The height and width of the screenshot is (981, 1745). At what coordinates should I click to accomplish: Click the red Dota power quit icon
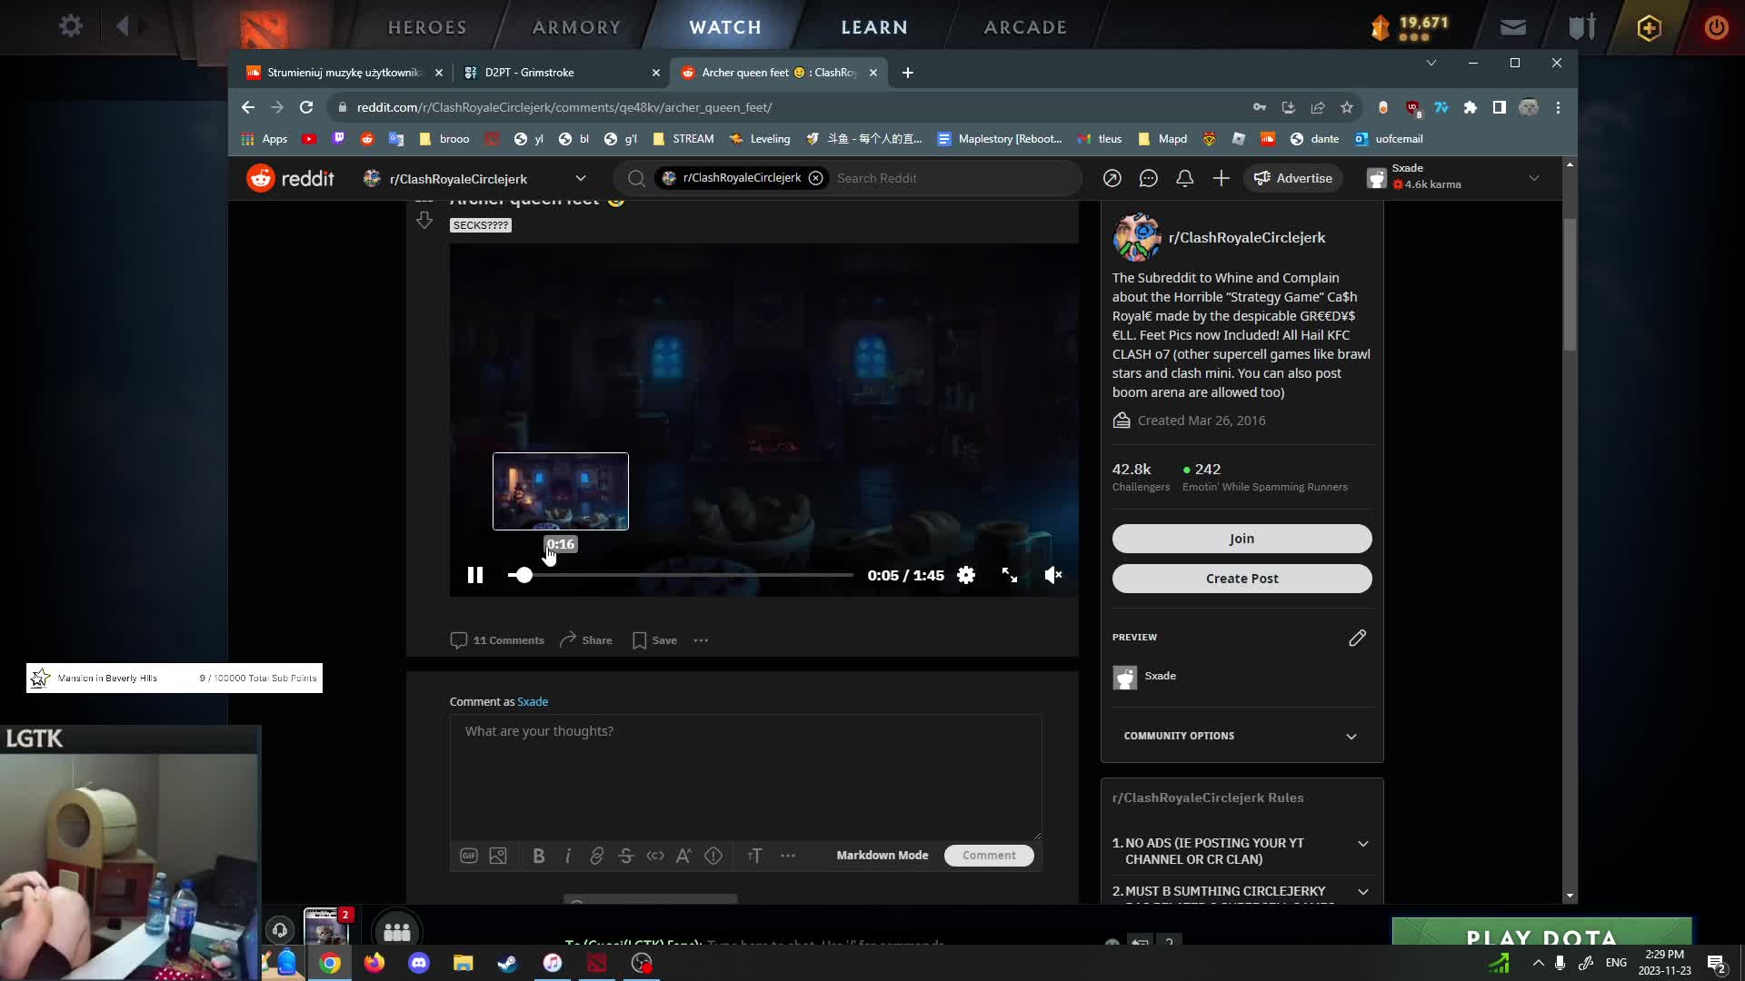(1716, 27)
